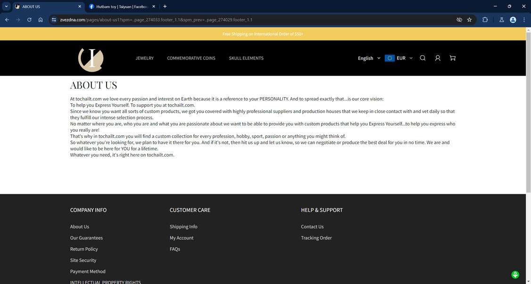Reload the page with refresh icon

click(x=29, y=20)
